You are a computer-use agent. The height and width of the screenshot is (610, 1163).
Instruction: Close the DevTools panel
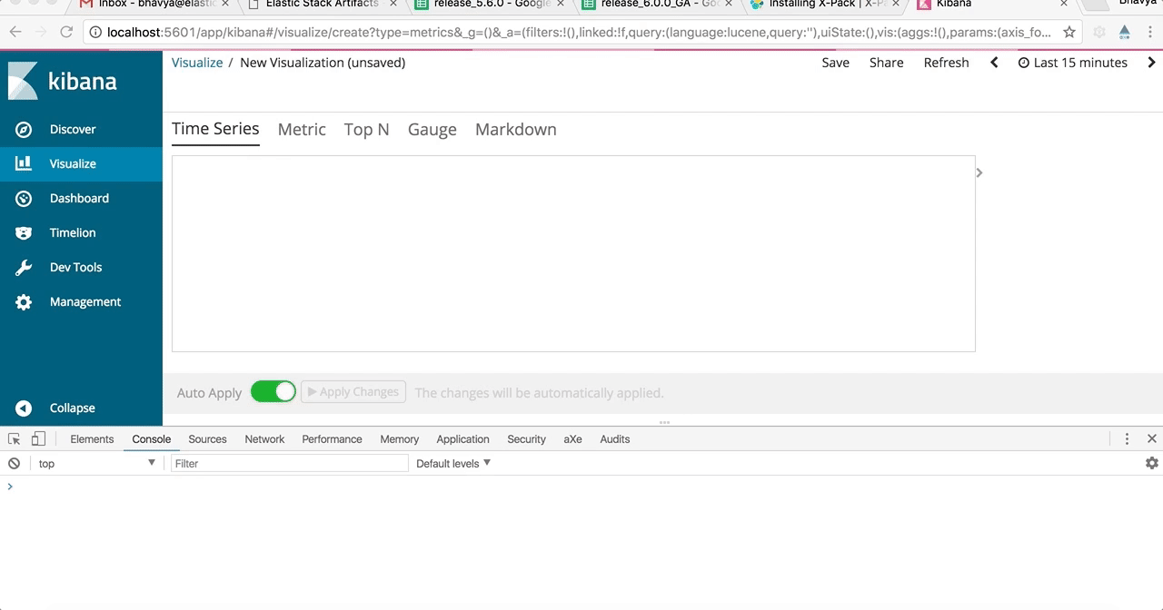click(x=1152, y=439)
